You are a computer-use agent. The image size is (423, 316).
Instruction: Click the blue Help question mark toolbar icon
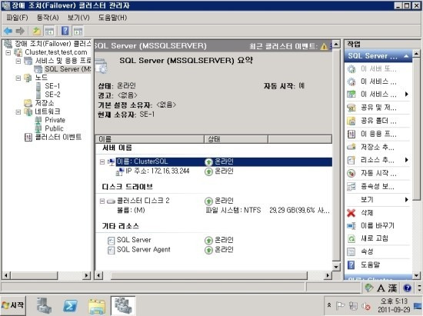coord(65,31)
